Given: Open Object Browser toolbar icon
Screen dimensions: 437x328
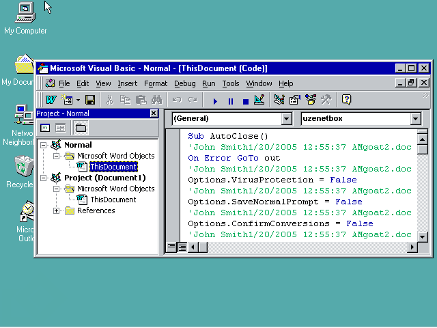Looking at the screenshot, I should (x=311, y=100).
